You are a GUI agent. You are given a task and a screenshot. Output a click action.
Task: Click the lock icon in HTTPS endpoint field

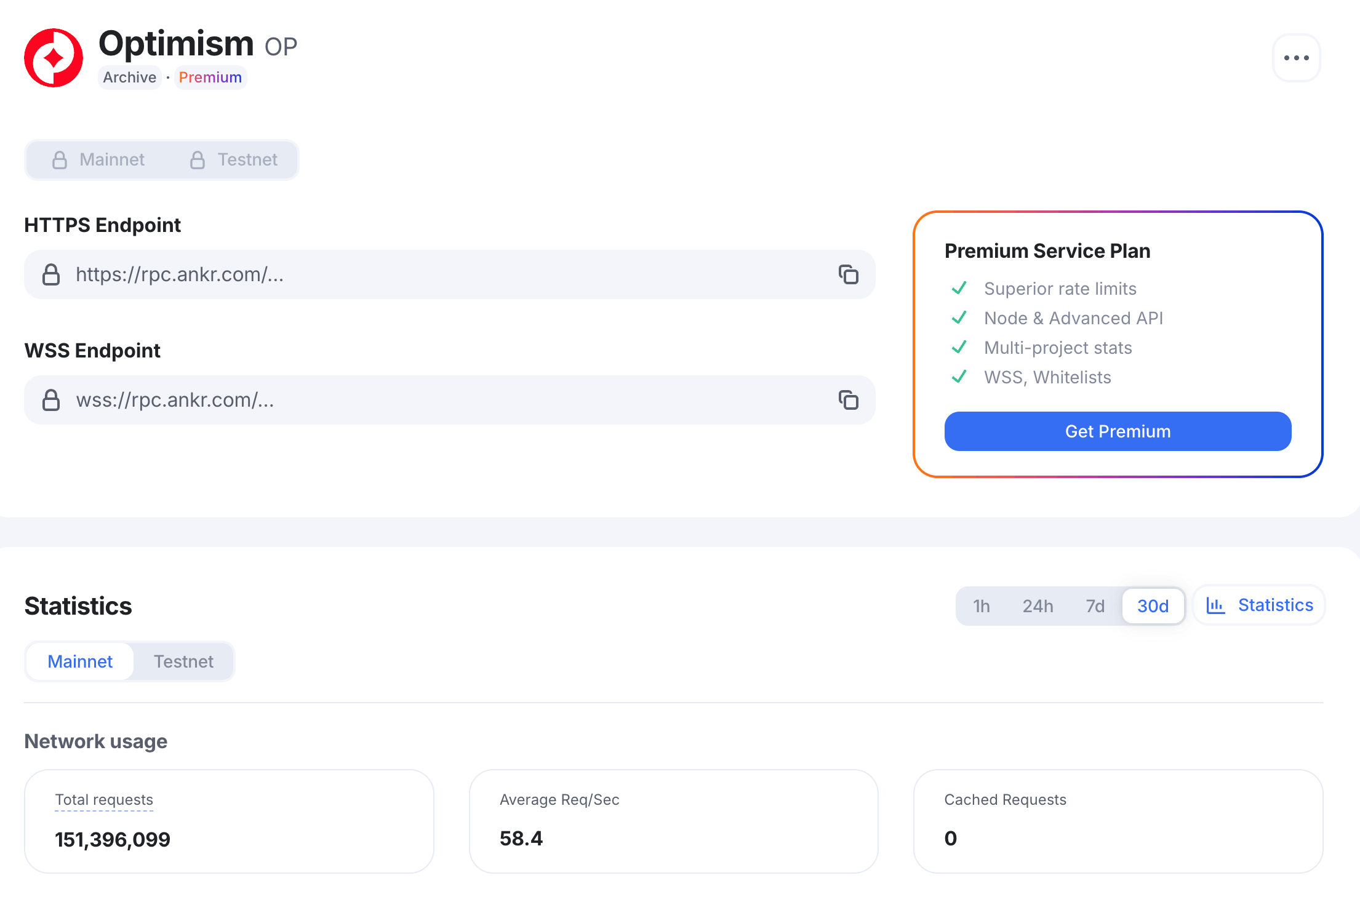(51, 274)
